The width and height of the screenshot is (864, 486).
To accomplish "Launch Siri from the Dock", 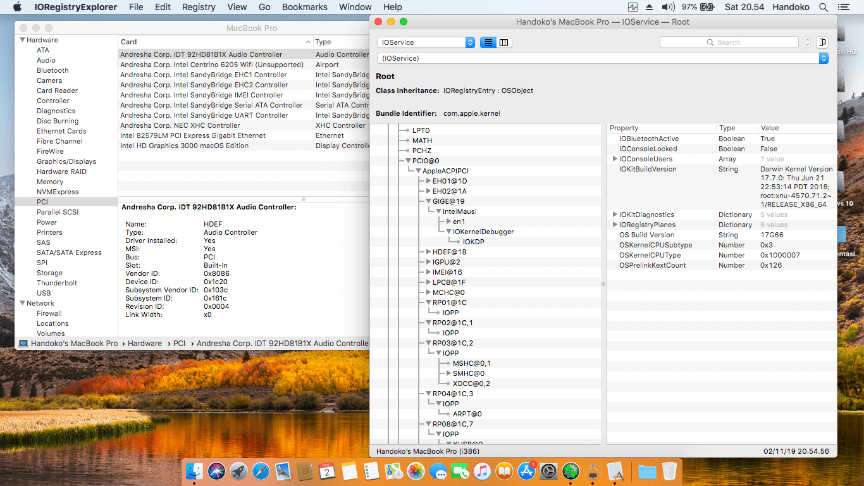I will tap(217, 471).
